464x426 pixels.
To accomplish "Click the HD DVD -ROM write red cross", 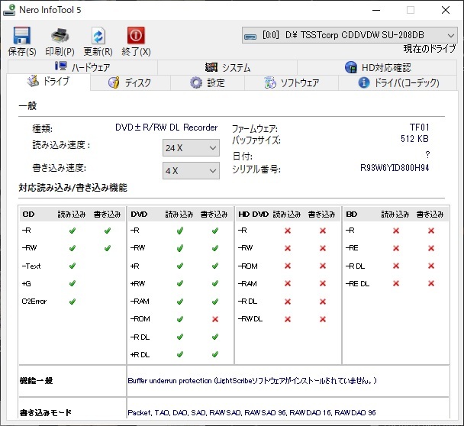I will click(323, 266).
